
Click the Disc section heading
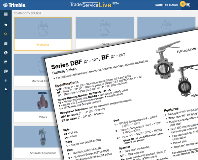pyautogui.click(x=70, y=150)
